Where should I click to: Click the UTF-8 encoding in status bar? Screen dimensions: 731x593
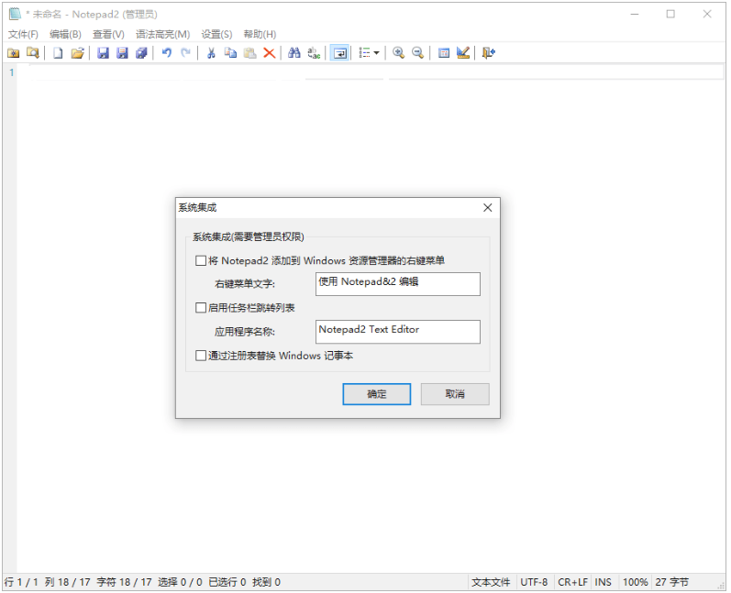tap(534, 582)
